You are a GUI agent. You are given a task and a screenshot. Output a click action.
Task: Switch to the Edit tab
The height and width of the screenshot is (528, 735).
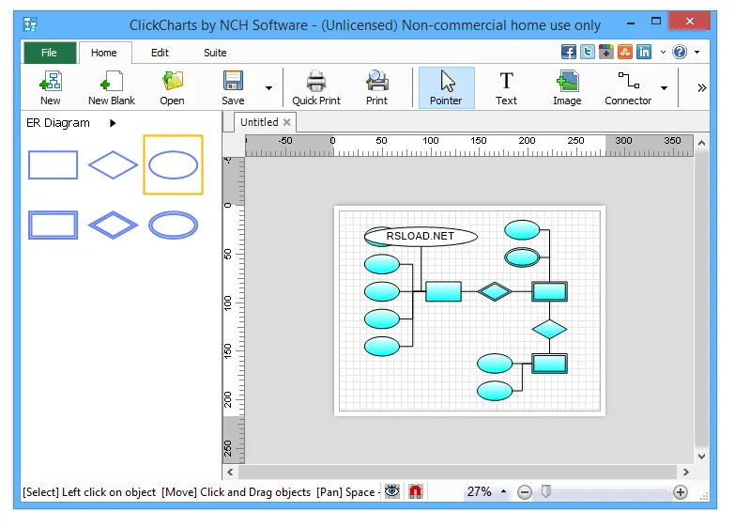(160, 53)
